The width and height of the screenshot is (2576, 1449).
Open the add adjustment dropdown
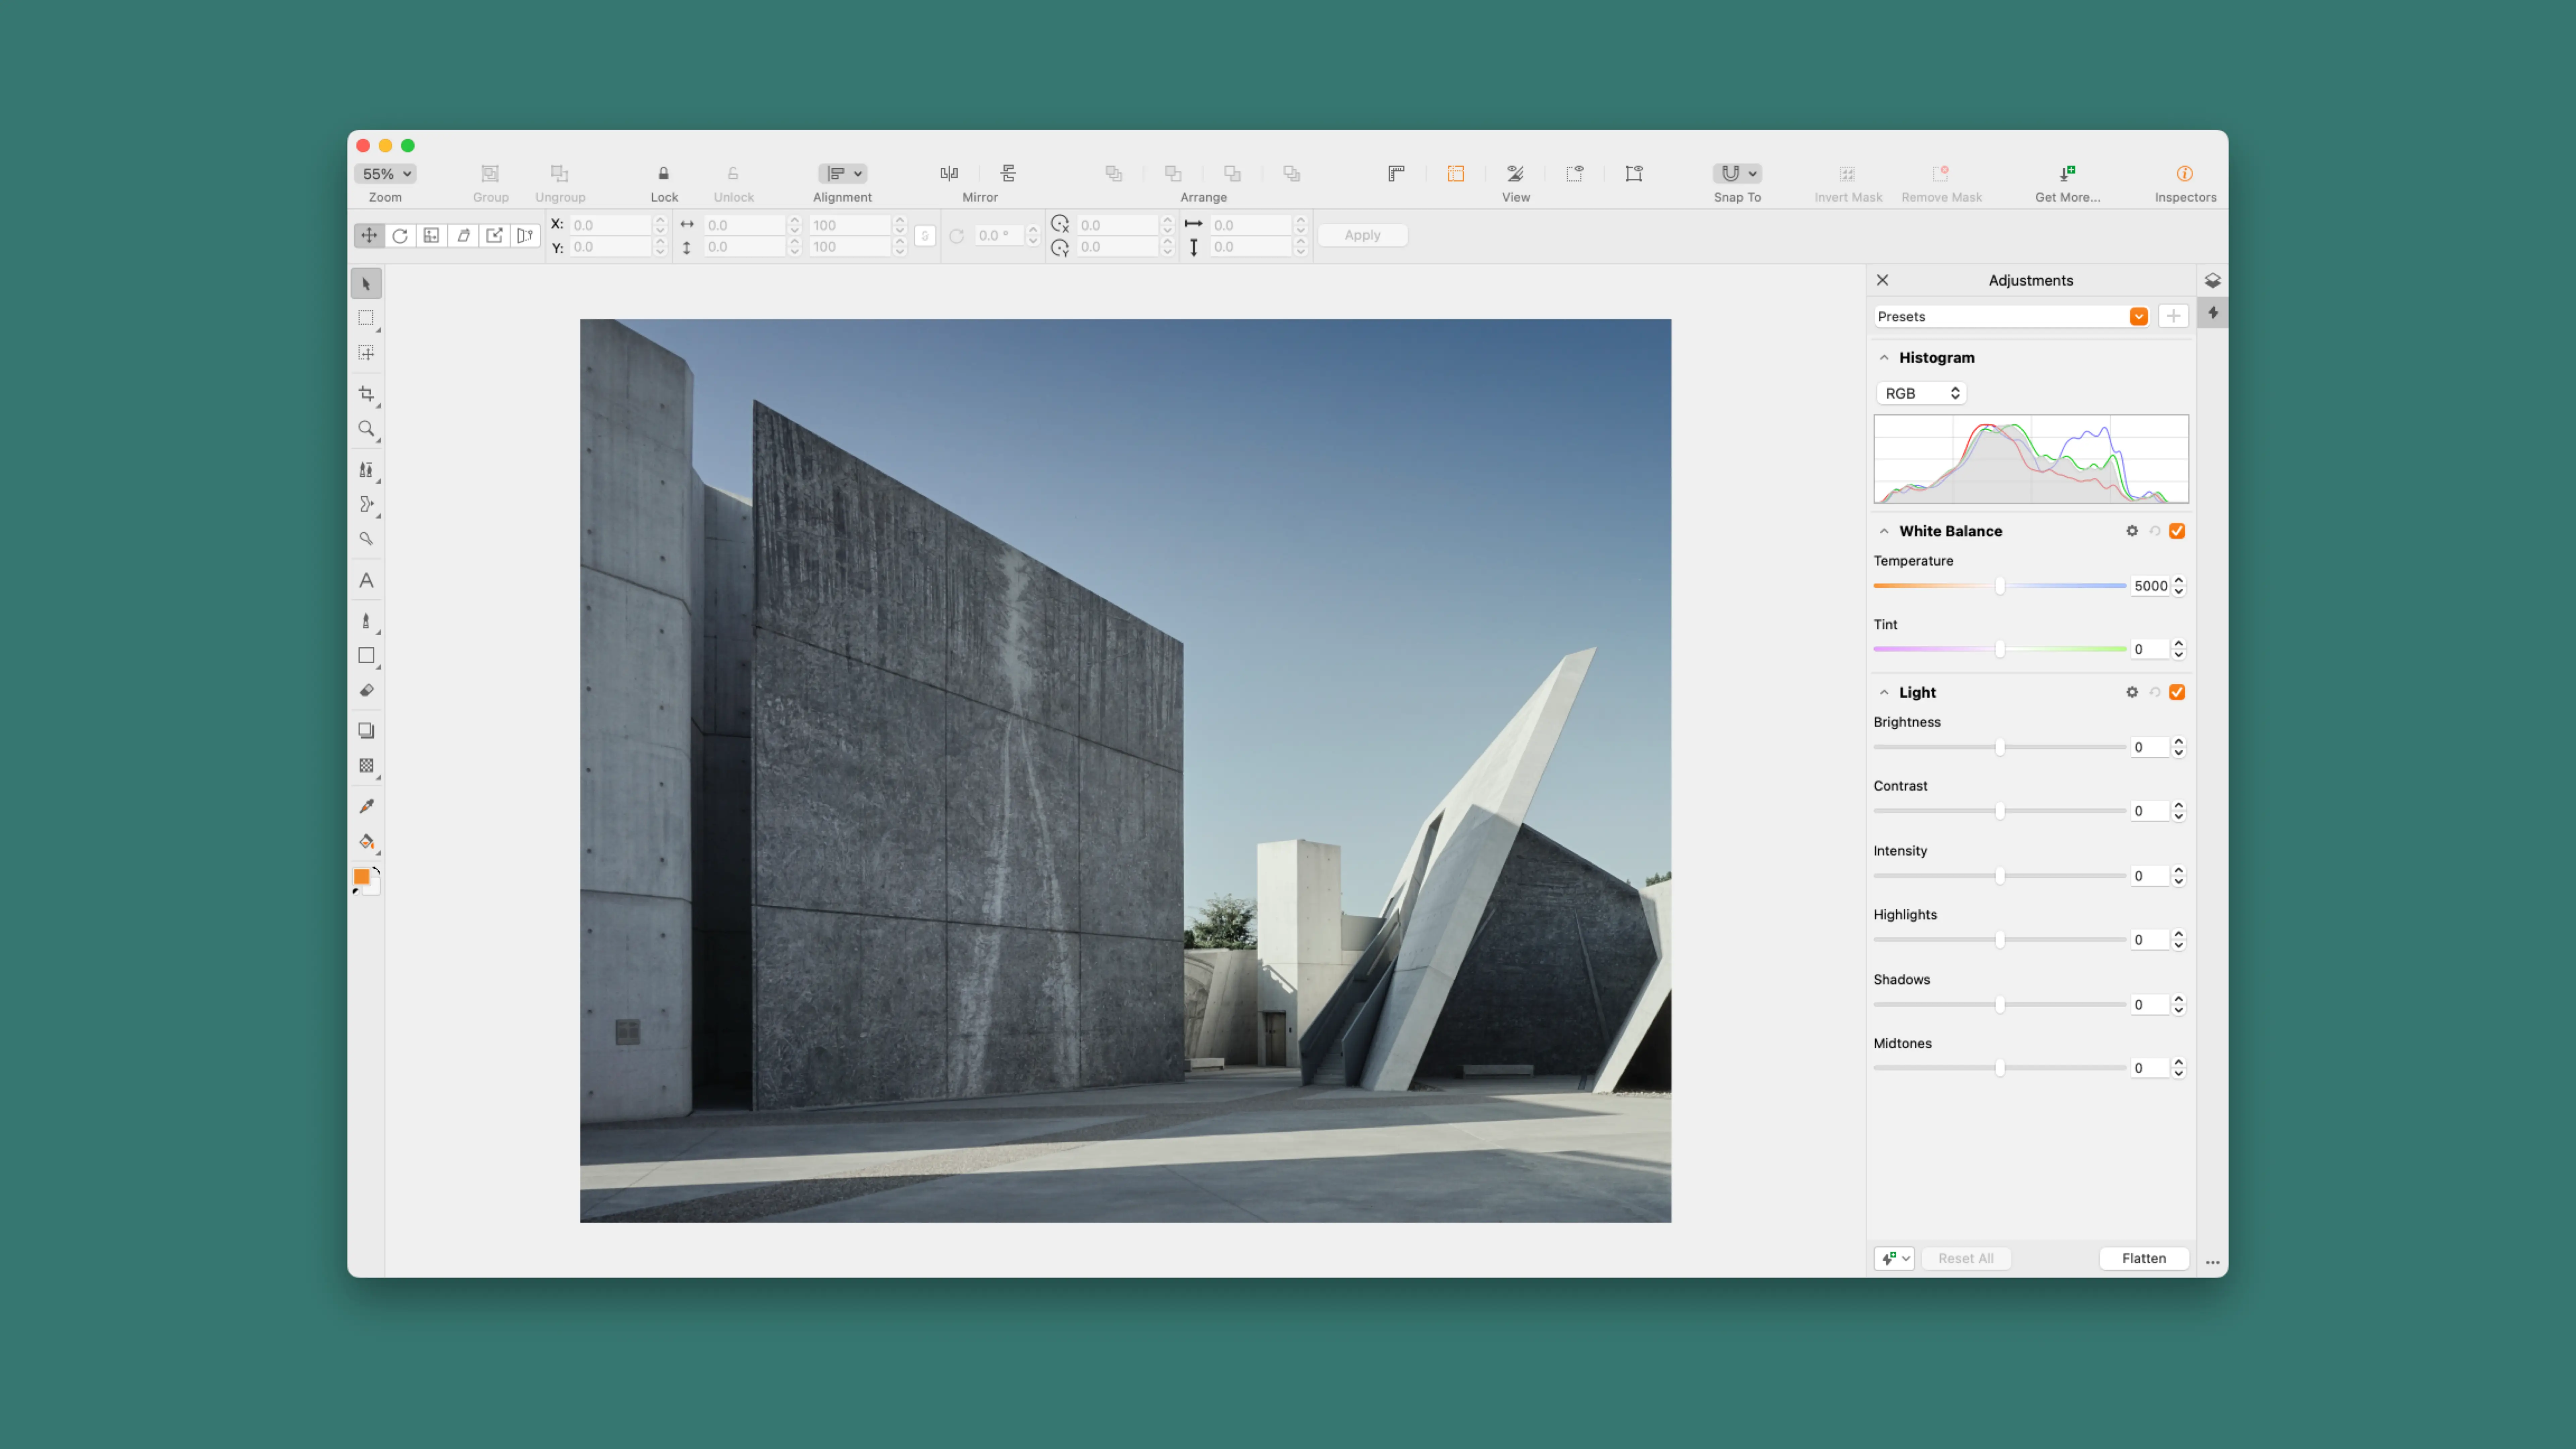click(x=1894, y=1259)
